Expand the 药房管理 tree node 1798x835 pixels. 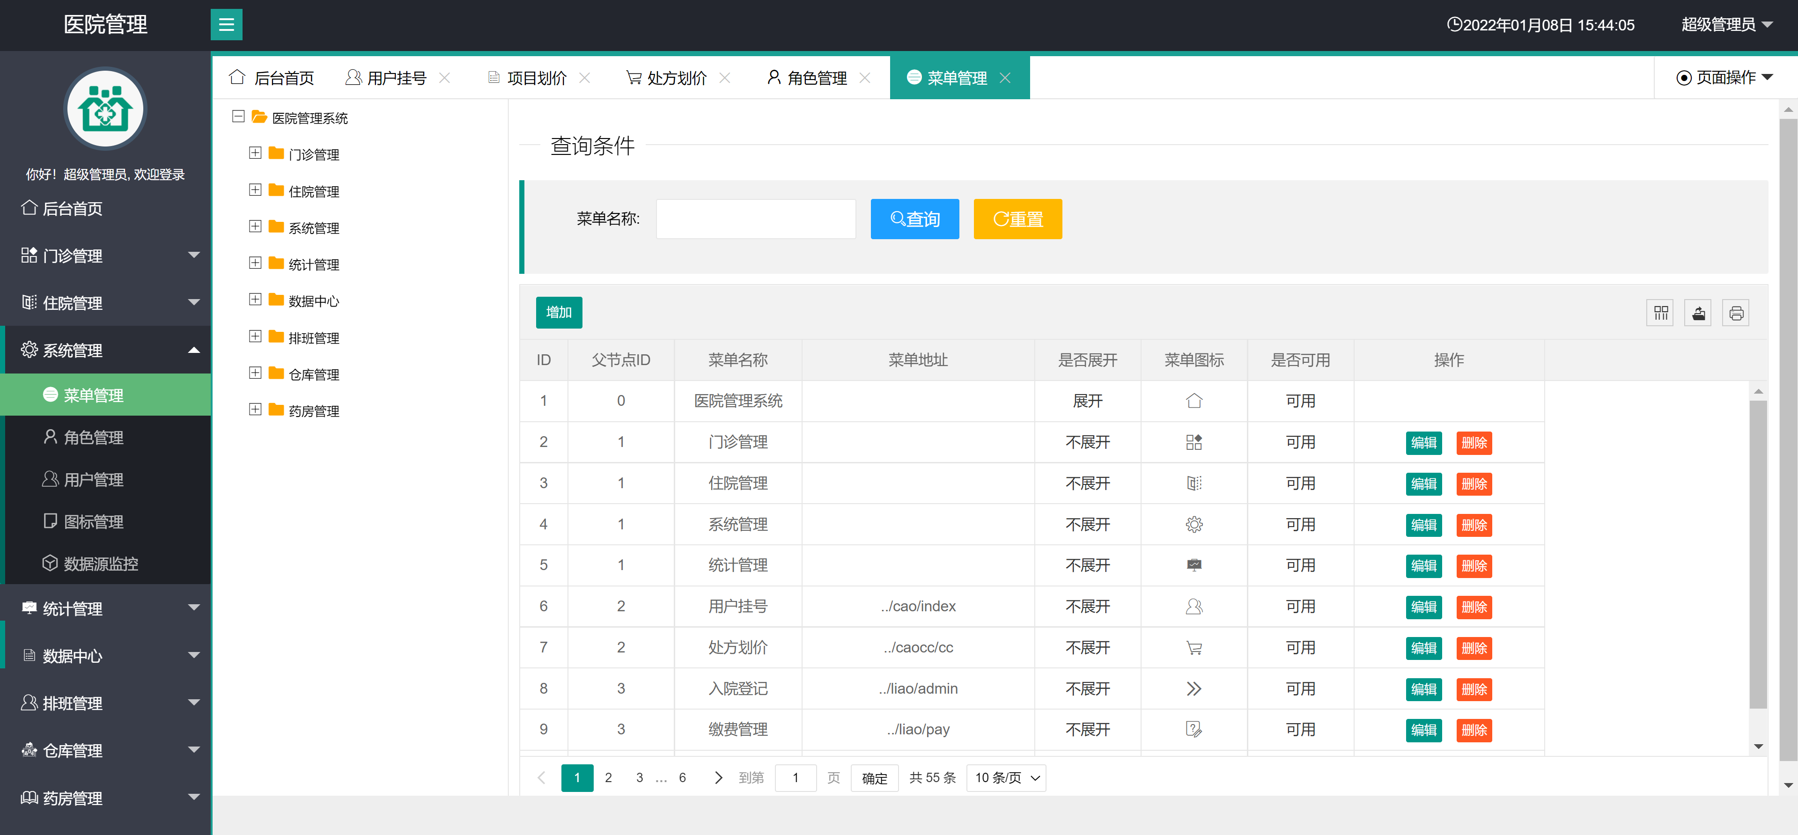point(255,410)
